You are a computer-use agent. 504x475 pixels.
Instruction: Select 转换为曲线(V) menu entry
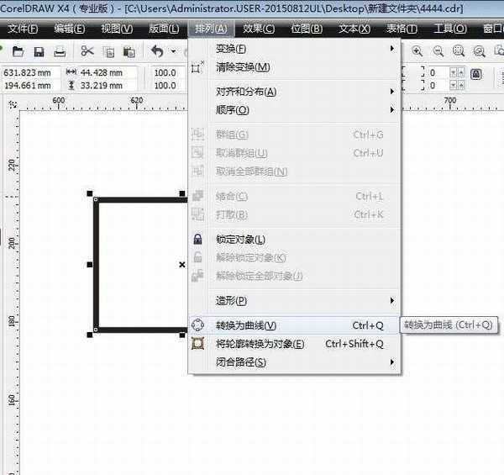pos(245,325)
